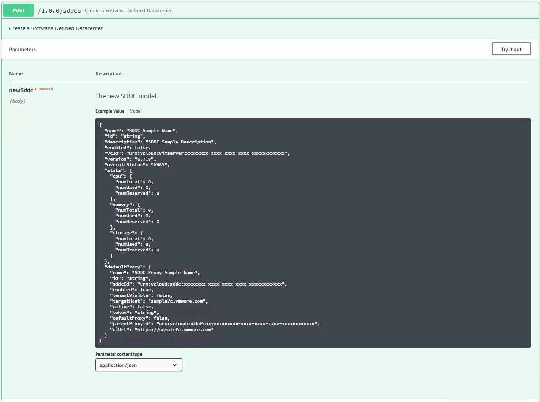Click the "vcId" line in the example JSON

196,153
